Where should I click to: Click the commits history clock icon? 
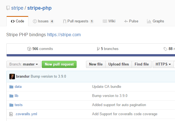point(29,49)
